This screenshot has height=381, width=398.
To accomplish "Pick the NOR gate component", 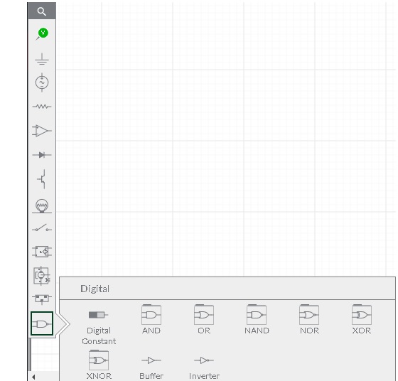I will (309, 320).
